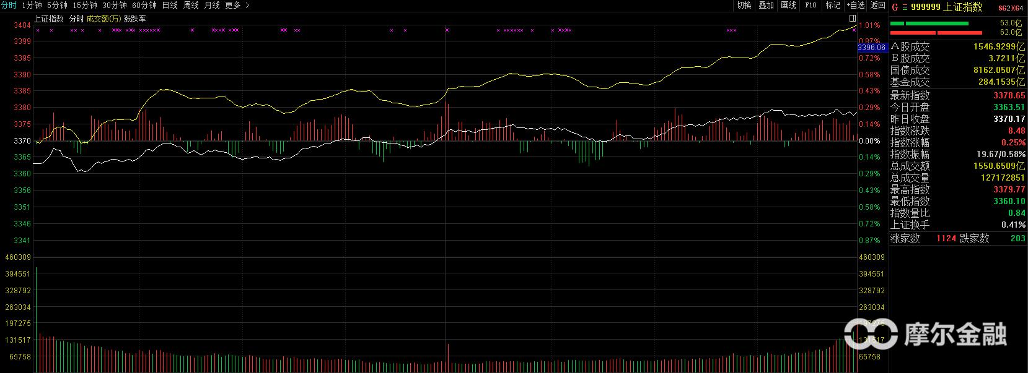Open the 月线 monthly chart
Viewport: 1028px width, 373px height.
pos(212,5)
